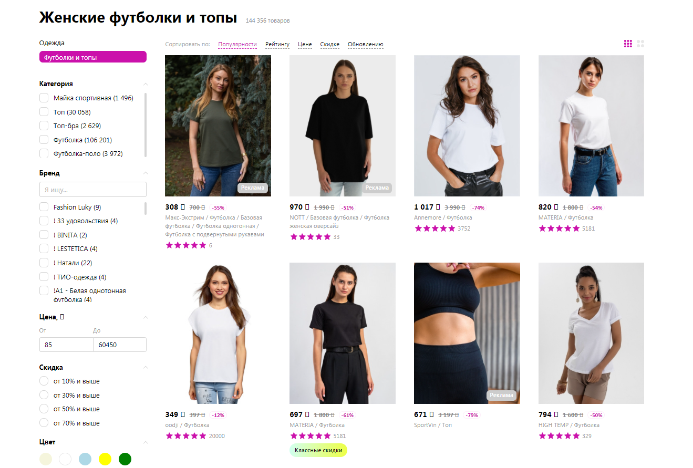Sort products by Цене

click(305, 45)
